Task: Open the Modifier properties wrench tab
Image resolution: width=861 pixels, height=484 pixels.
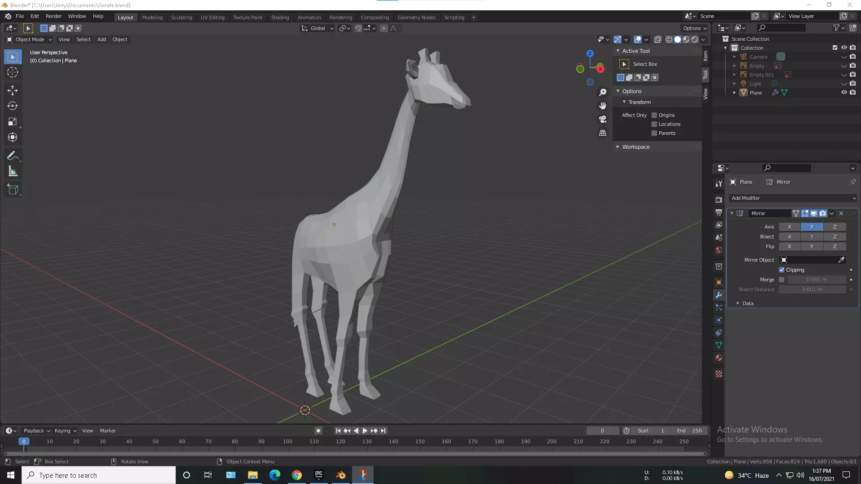Action: point(719,295)
